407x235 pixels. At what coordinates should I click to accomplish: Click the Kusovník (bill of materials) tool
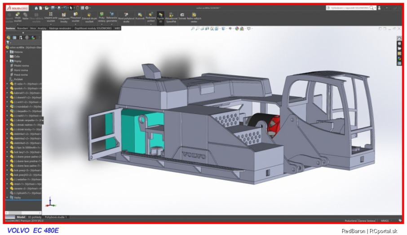(140, 16)
